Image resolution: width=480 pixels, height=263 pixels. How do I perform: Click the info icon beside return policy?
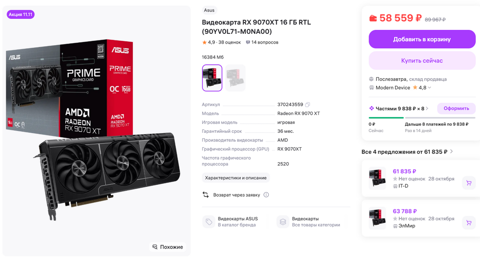point(266,195)
